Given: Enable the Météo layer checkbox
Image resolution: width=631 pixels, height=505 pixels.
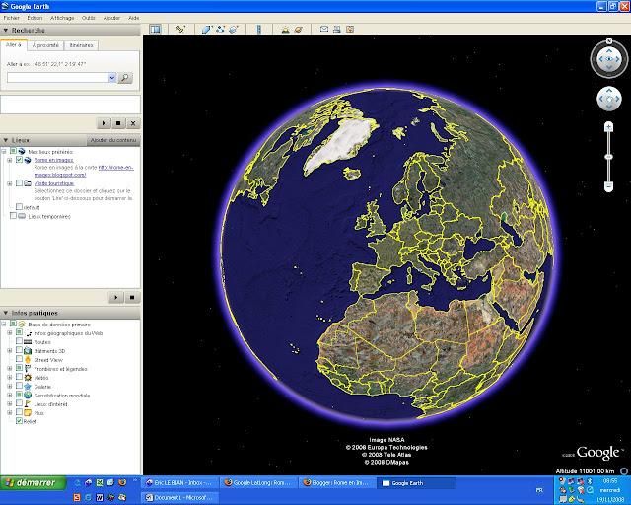Looking at the screenshot, I should pyautogui.click(x=19, y=377).
